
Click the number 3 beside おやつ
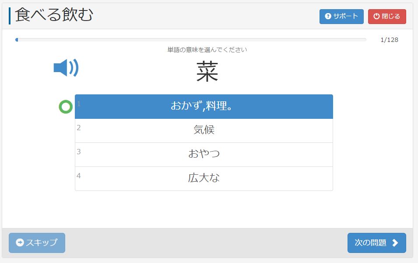[79, 152]
